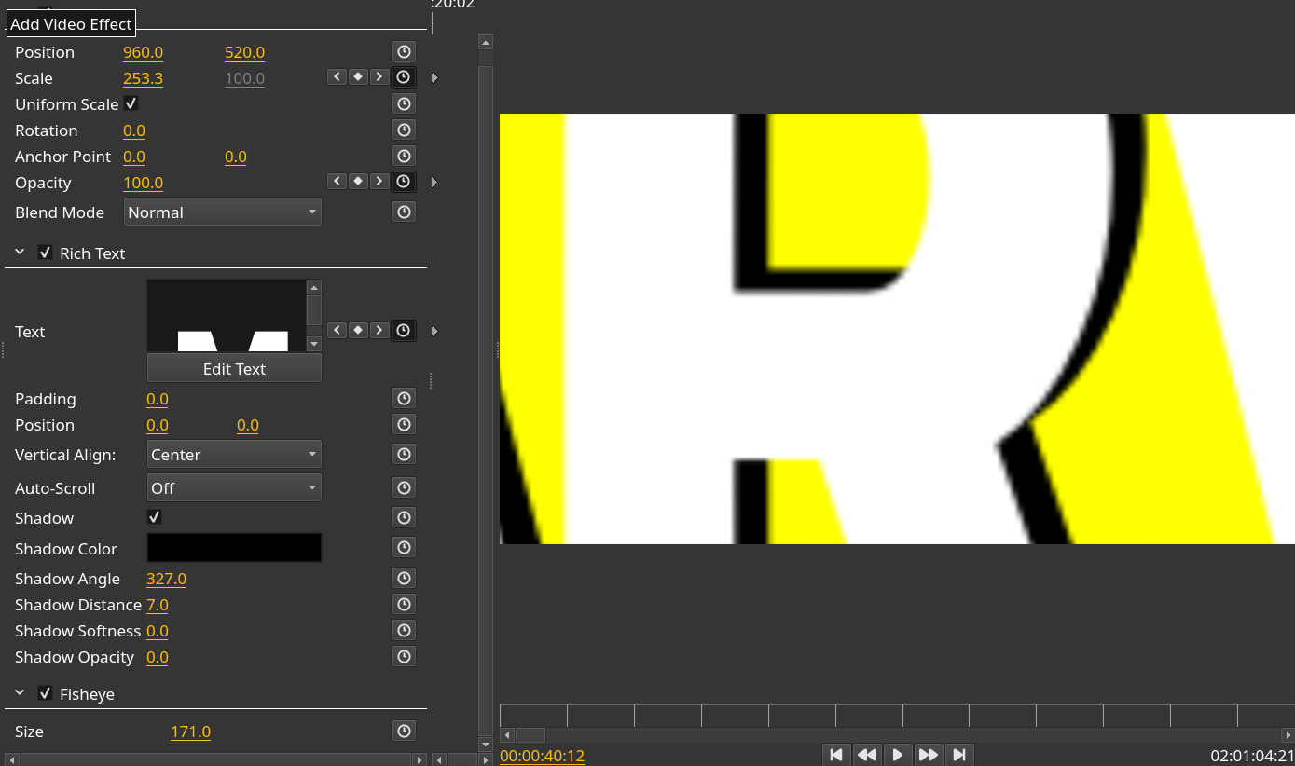Collapse the Fisheye section
The height and width of the screenshot is (766, 1295).
(x=20, y=693)
